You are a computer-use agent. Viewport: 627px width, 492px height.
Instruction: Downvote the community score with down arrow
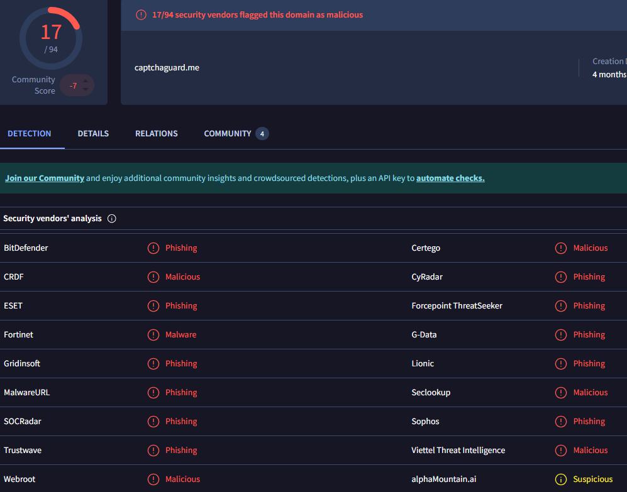86,89
